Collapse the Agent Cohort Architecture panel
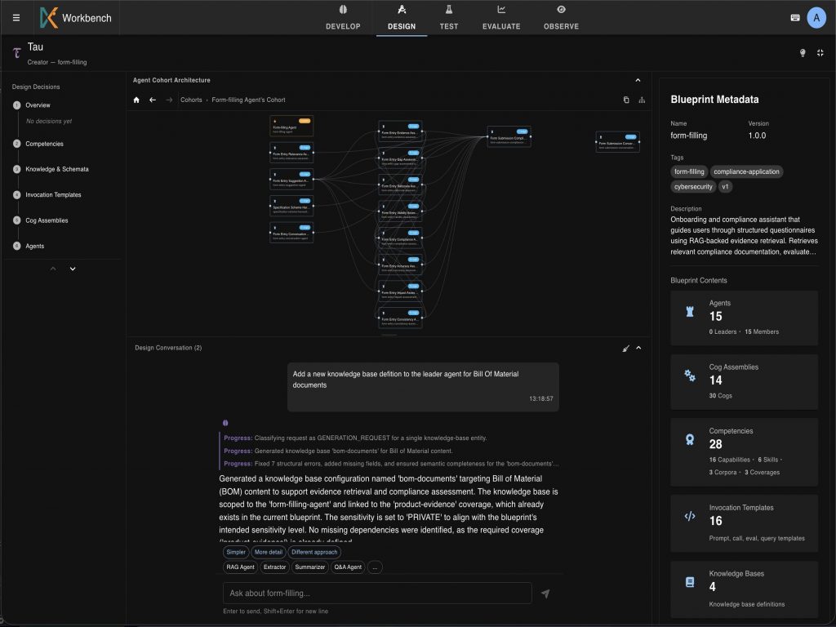The height and width of the screenshot is (627, 836). point(638,80)
